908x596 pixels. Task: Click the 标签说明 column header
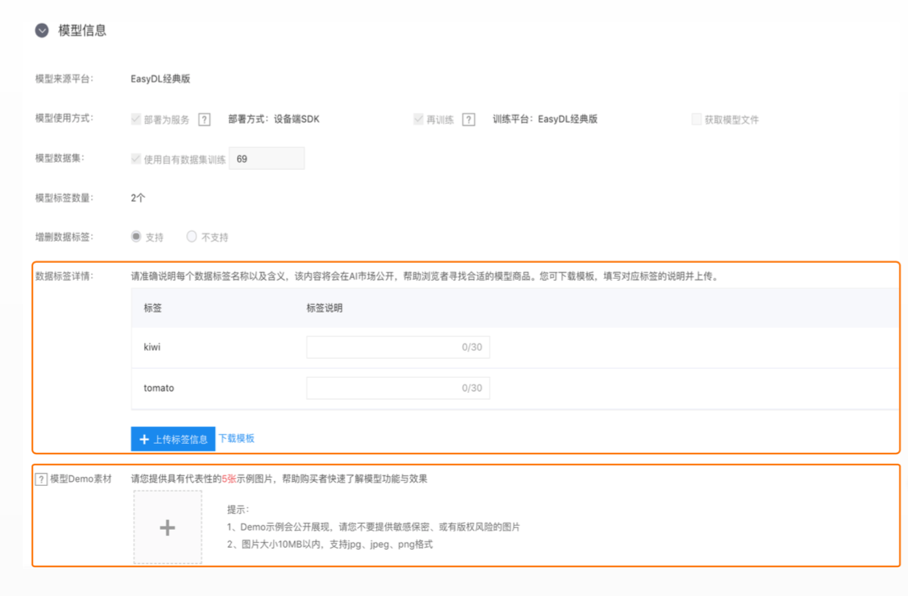click(324, 308)
